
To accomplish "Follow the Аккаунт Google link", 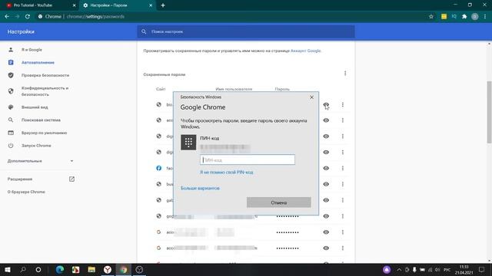I will tap(306, 51).
